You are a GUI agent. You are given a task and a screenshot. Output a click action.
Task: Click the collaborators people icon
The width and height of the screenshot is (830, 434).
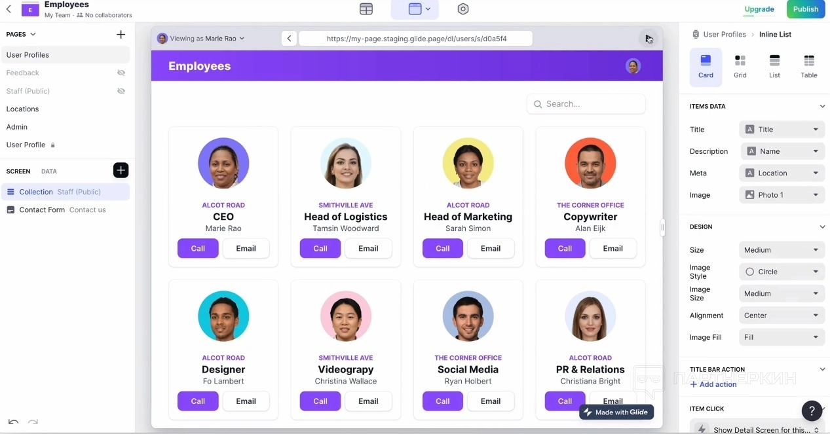click(x=80, y=15)
